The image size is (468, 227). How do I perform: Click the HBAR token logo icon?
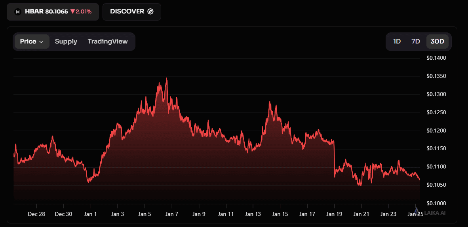(x=17, y=12)
